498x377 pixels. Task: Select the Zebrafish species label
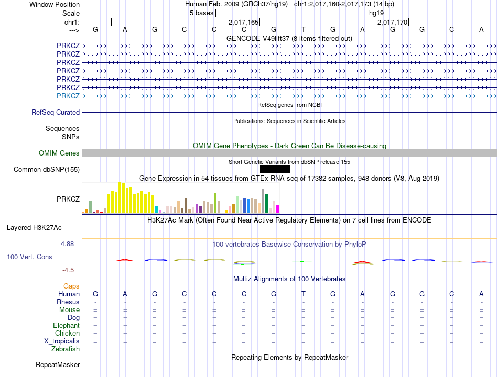point(66,349)
